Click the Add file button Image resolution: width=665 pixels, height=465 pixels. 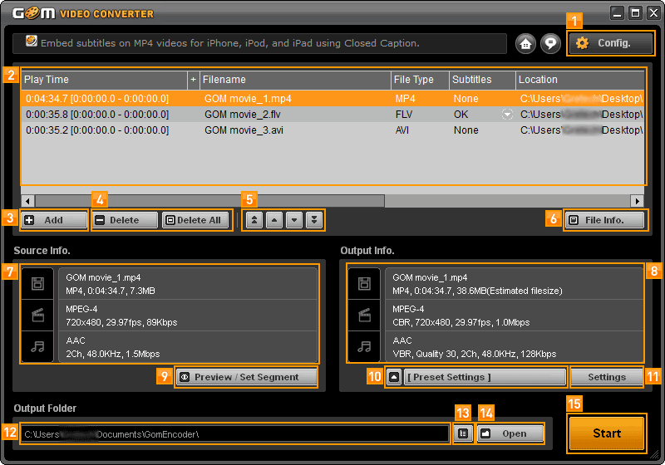point(54,220)
